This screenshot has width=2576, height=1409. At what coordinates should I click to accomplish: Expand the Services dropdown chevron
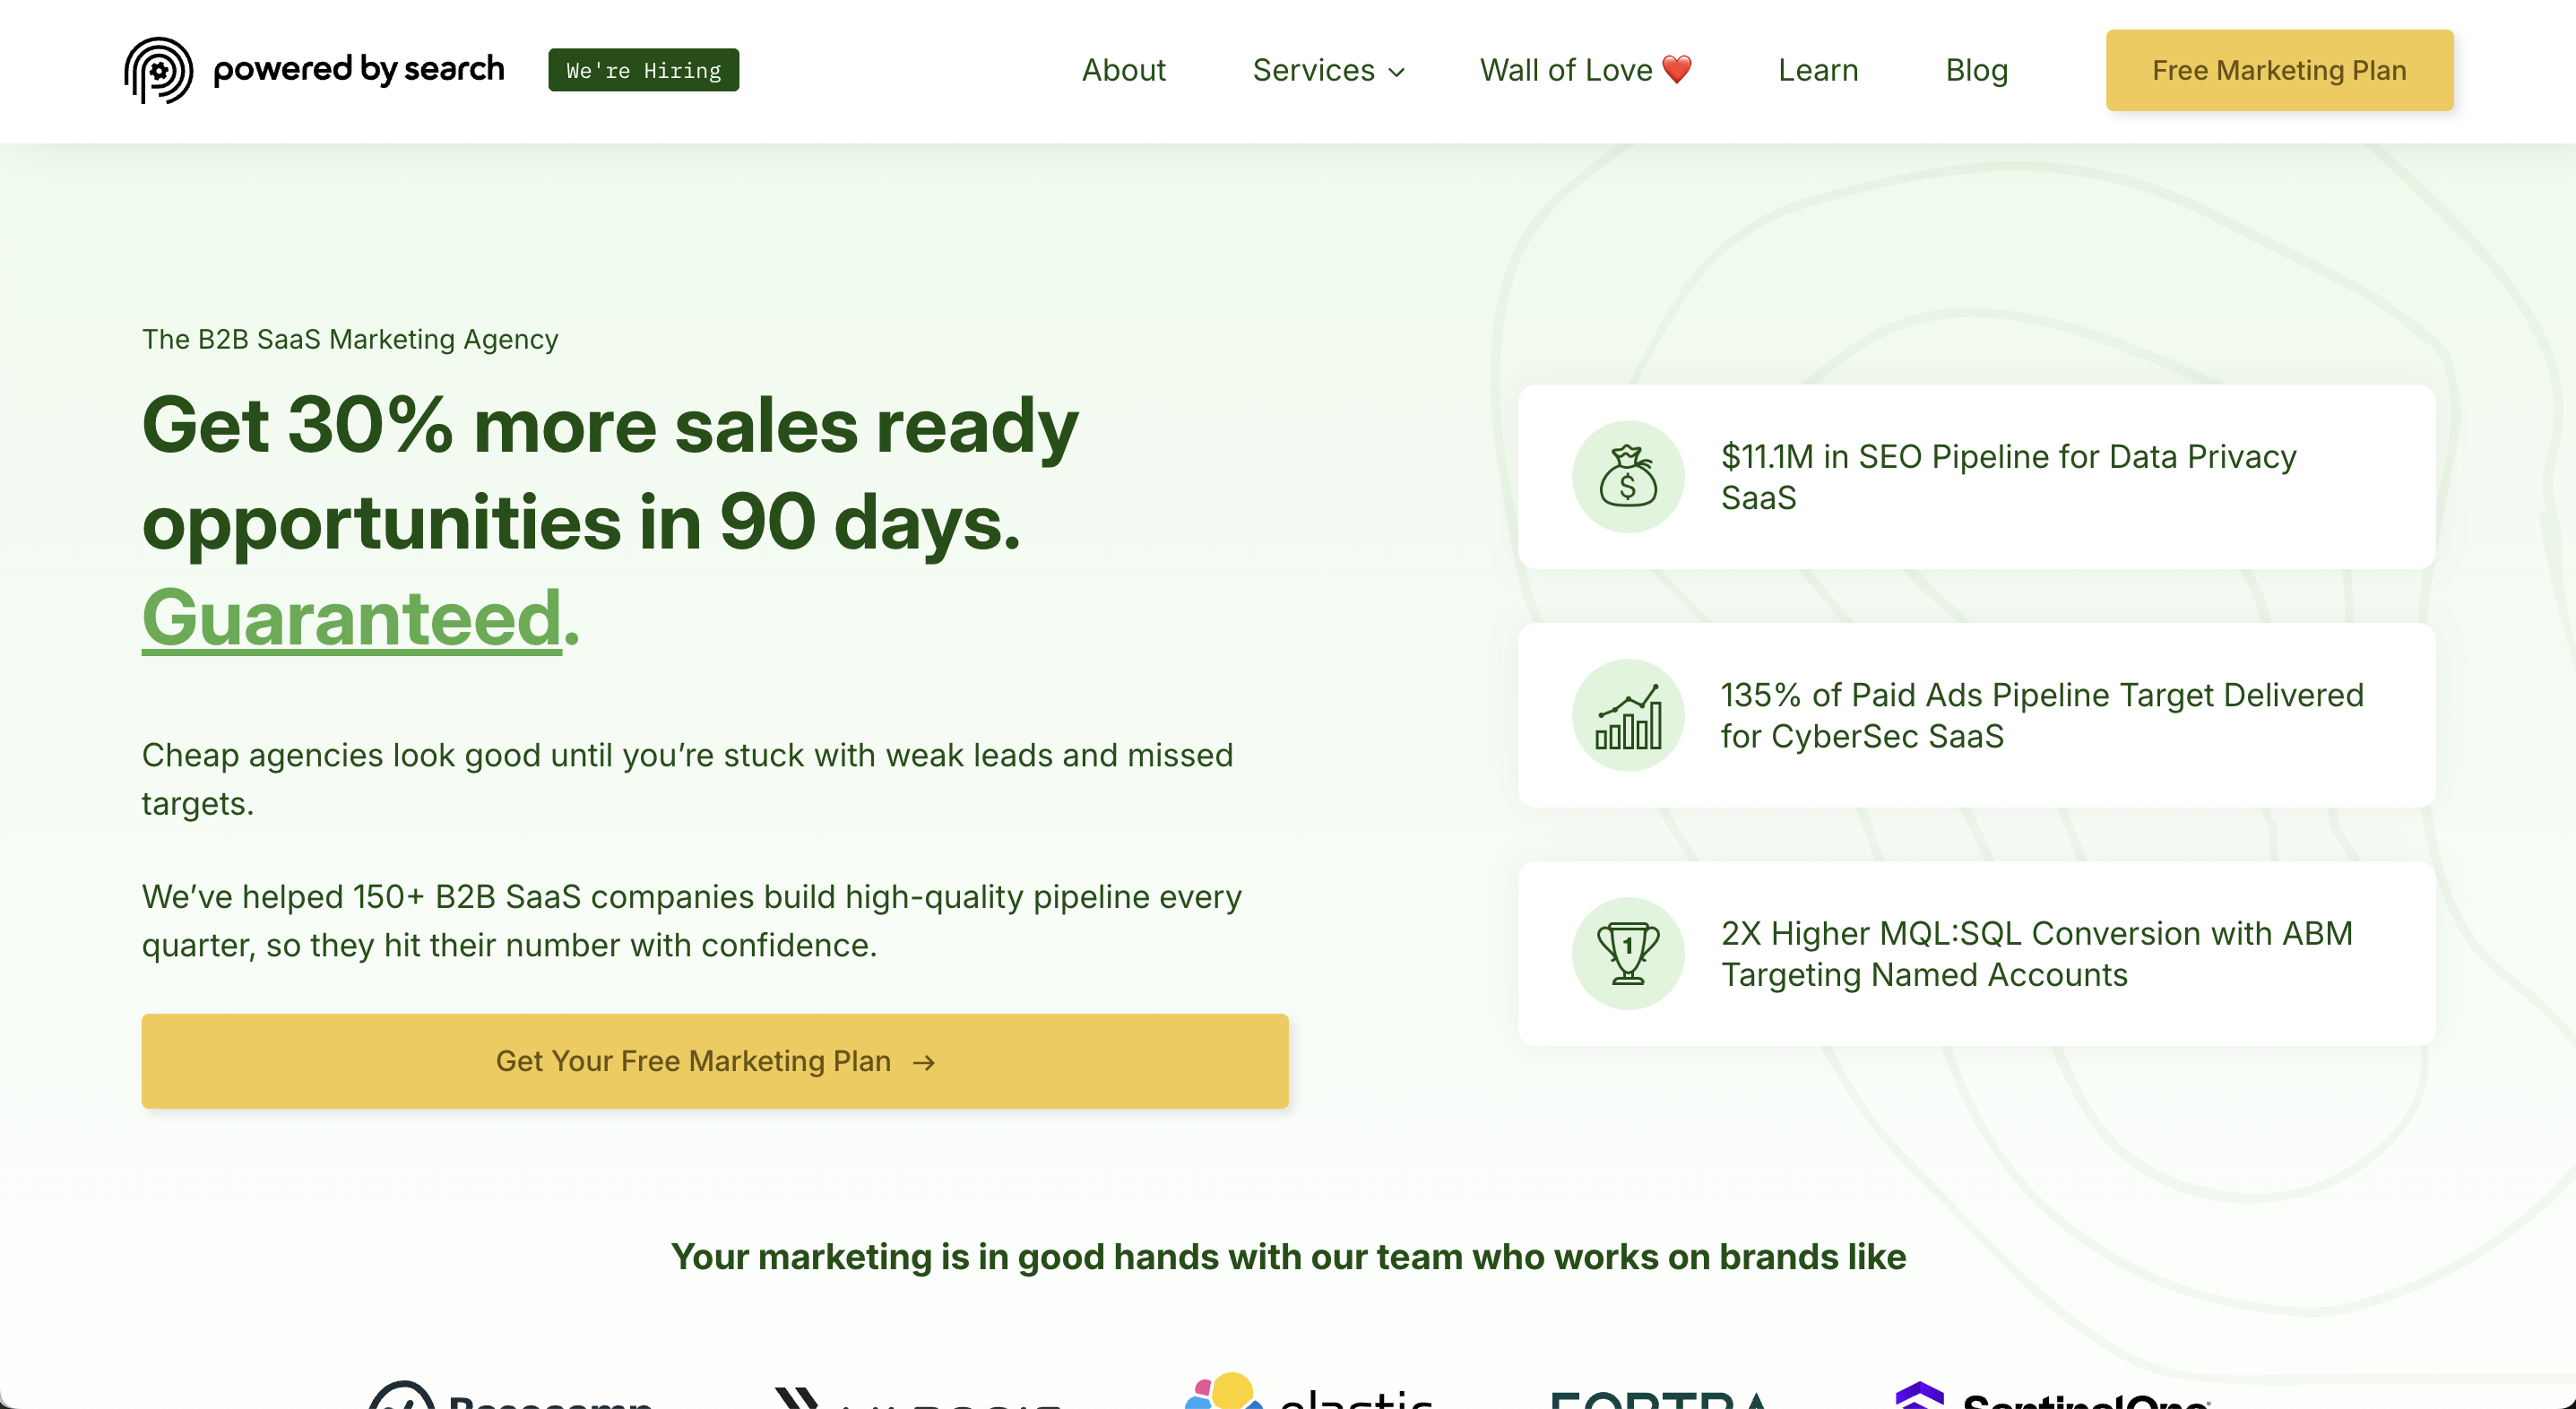pos(1397,72)
